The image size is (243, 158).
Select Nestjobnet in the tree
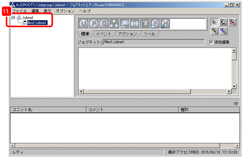pos(37,23)
